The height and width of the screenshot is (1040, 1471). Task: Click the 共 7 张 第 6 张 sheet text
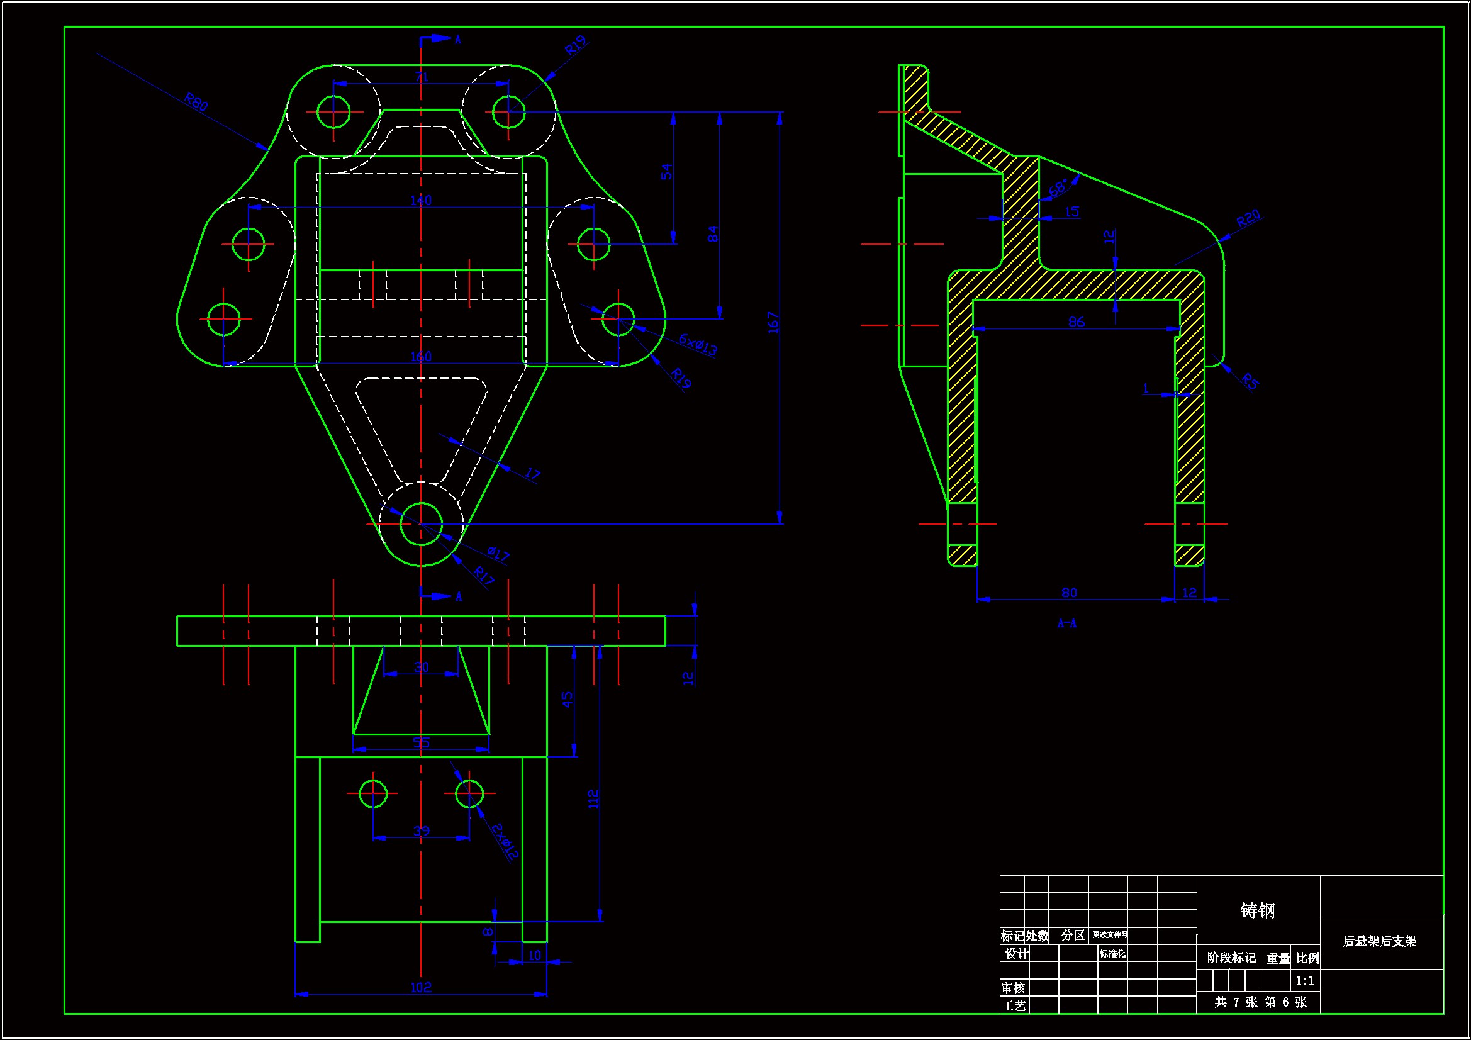(x=1260, y=1002)
